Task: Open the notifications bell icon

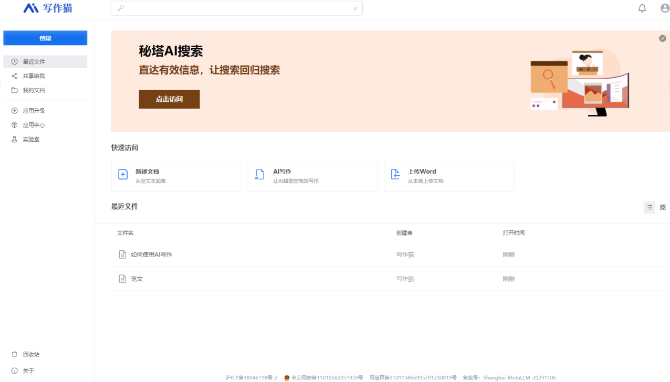Action: coord(642,8)
